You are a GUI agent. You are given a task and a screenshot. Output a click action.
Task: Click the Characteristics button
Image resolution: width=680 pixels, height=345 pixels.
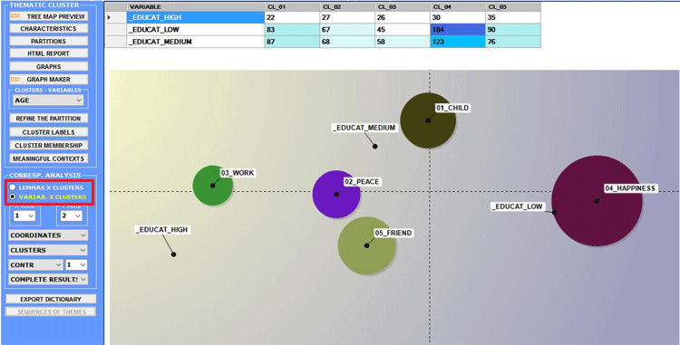49,29
